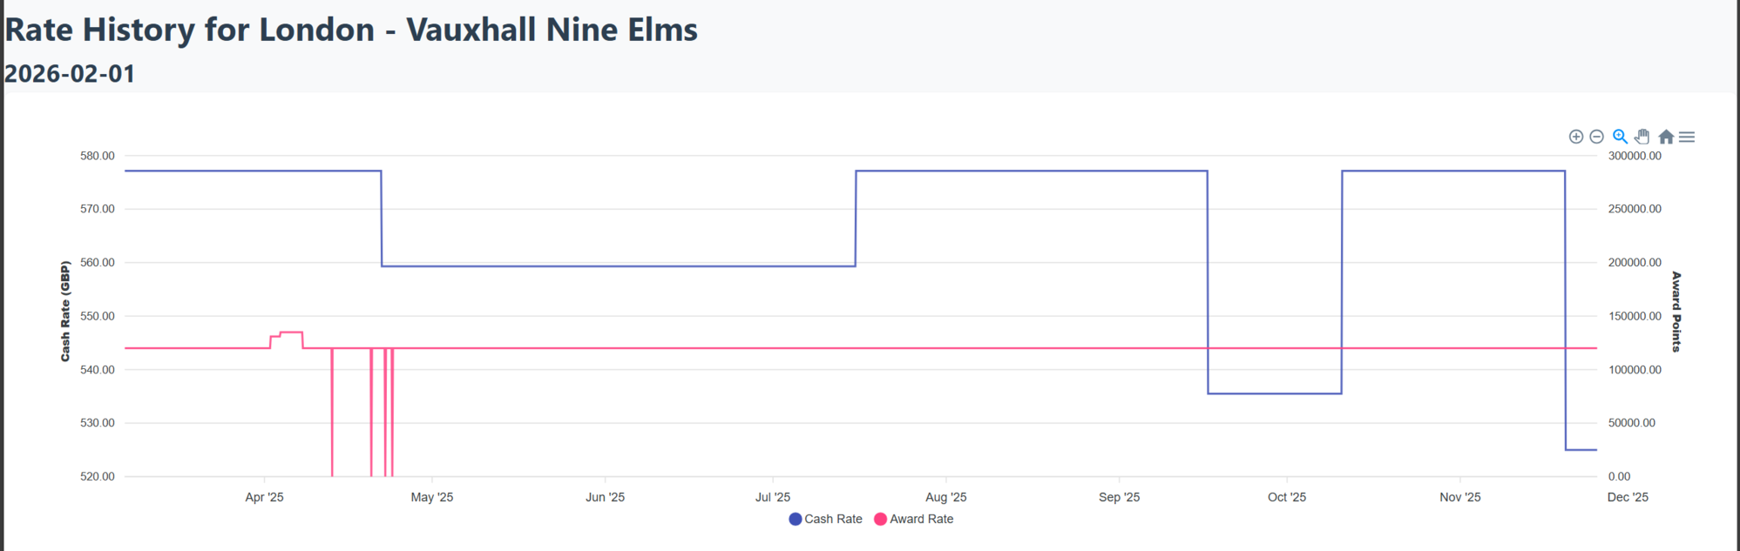Enable the panning hand tool
The height and width of the screenshot is (551, 1740).
coord(1642,137)
